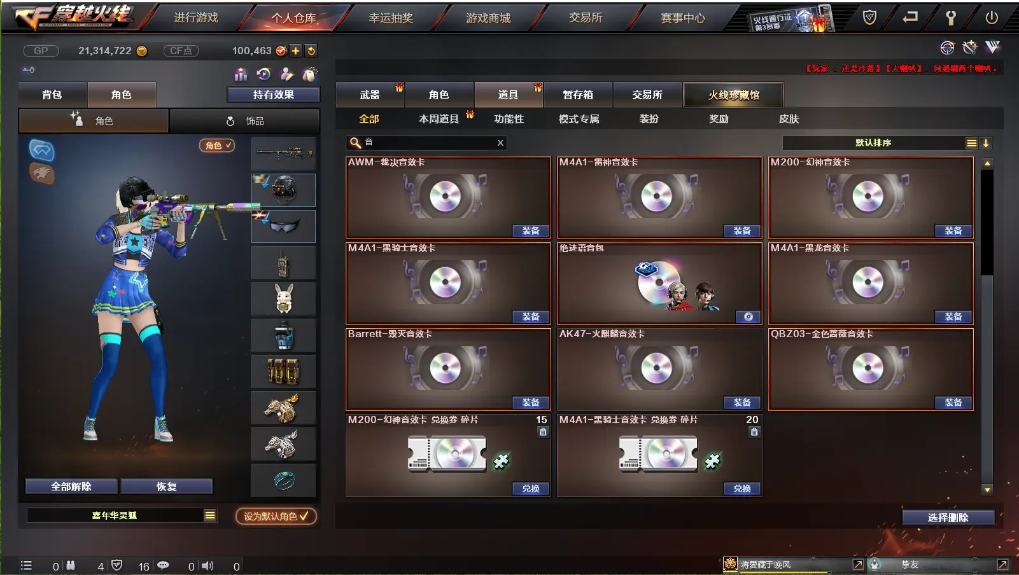1019x575 pixels.
Task: Click the 全部解除 button
Action: (71, 487)
